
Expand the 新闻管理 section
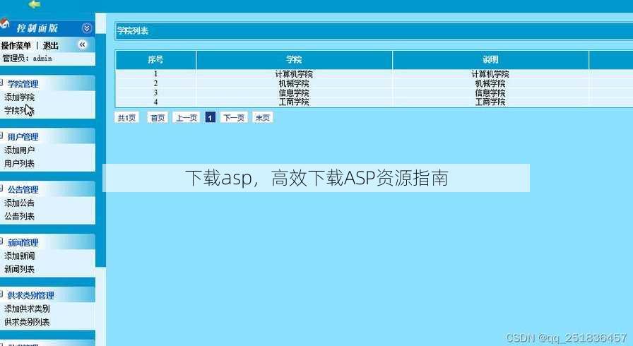(23, 242)
